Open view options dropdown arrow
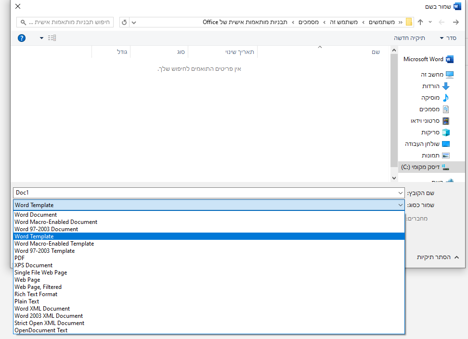 41,38
